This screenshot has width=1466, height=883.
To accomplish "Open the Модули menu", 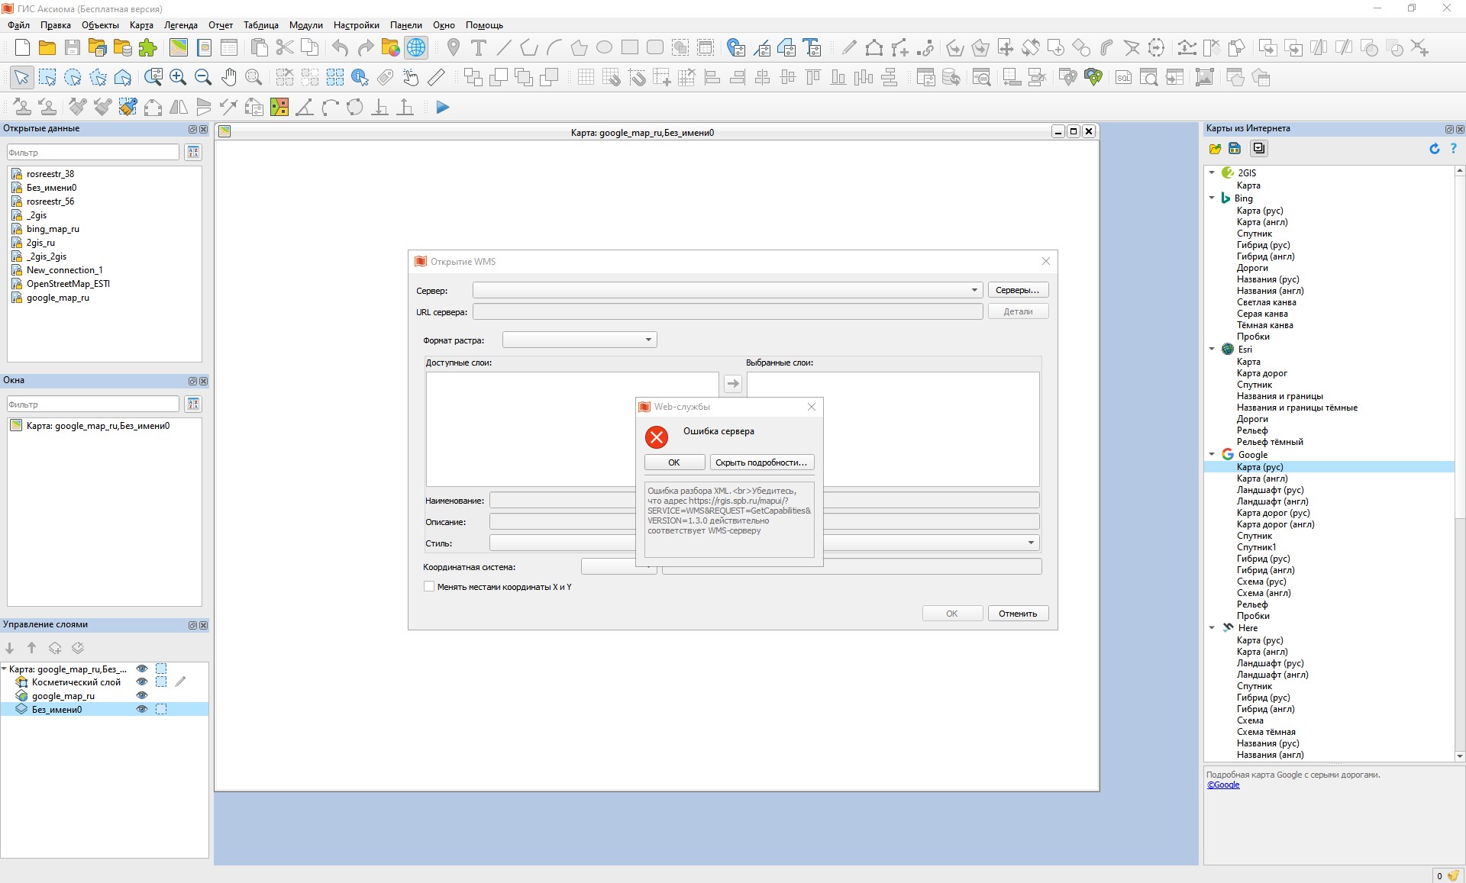I will pos(305,25).
